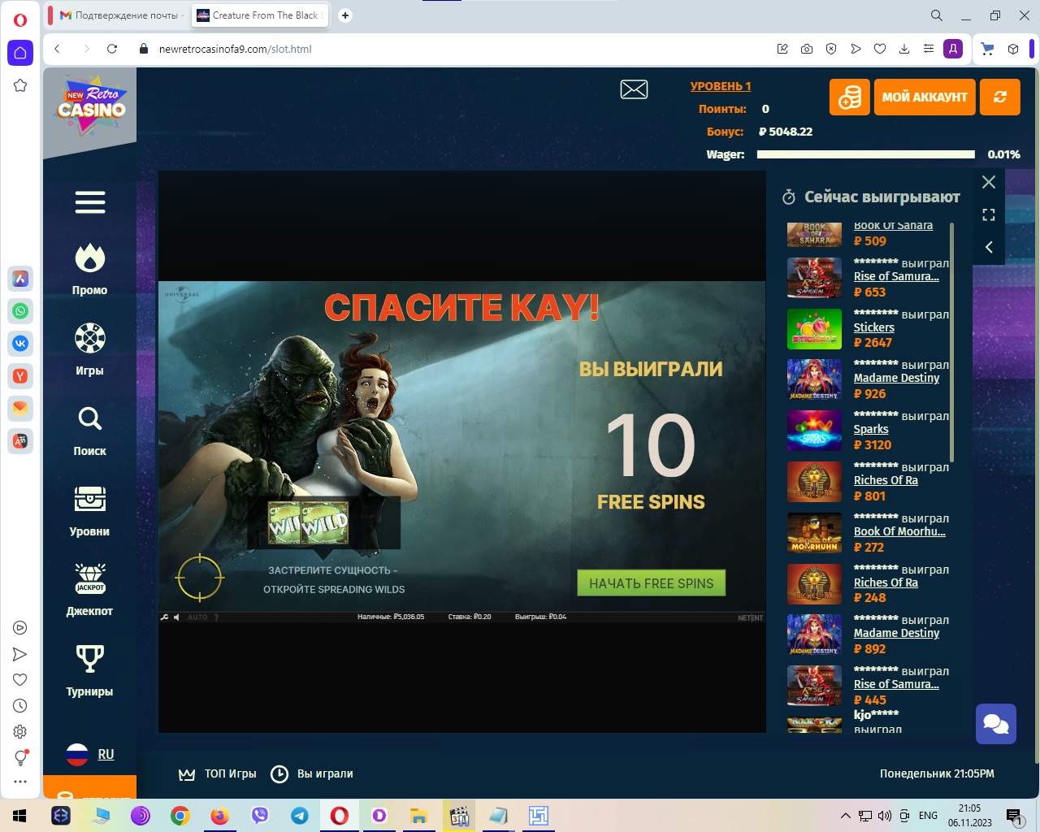Open Opera home start page icon
The image size is (1040, 832).
pos(20,53)
